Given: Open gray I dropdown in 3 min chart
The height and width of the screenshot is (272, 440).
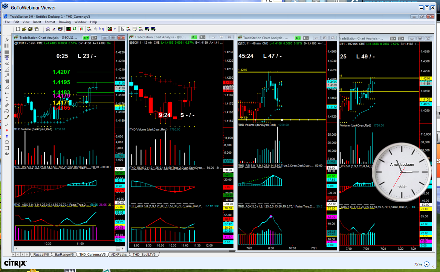Looking at the screenshot, I should click(x=94, y=38).
